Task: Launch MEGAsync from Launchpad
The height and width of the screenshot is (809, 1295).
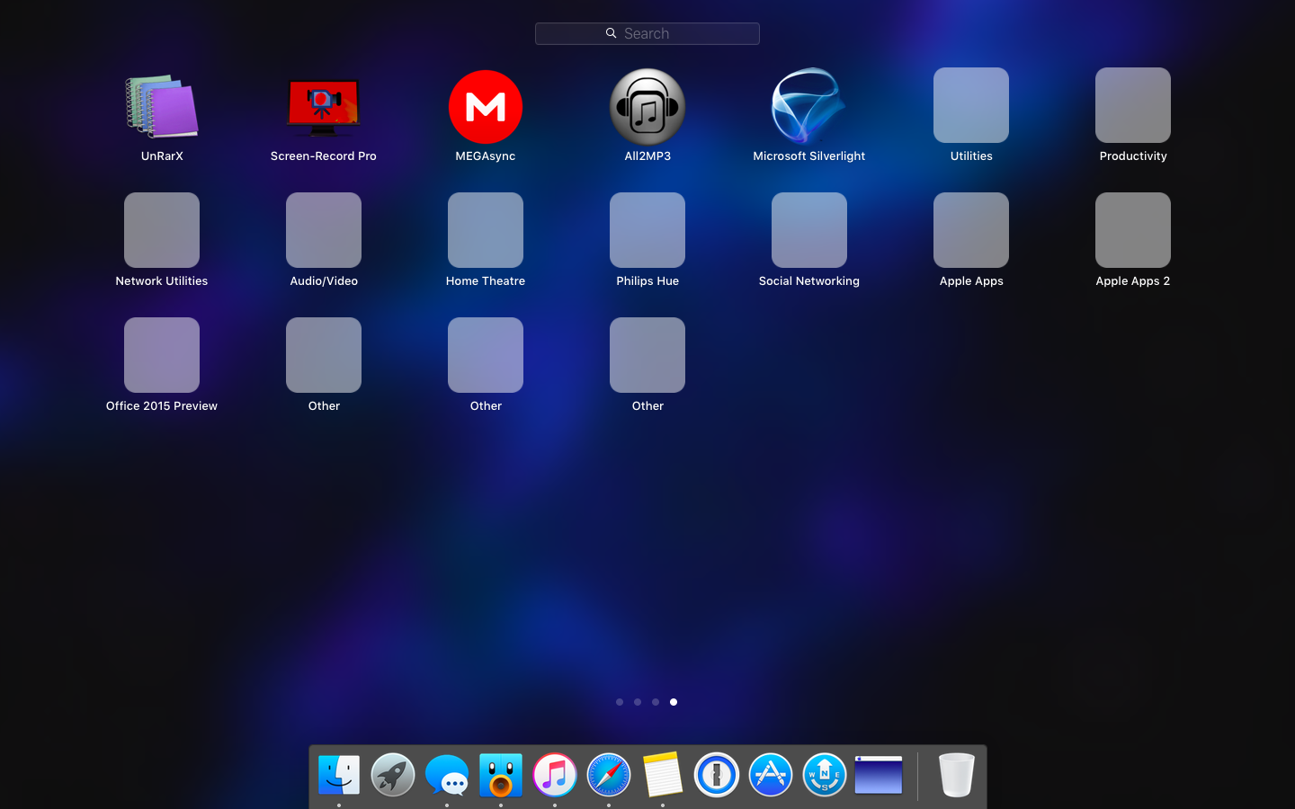Action: (486, 106)
